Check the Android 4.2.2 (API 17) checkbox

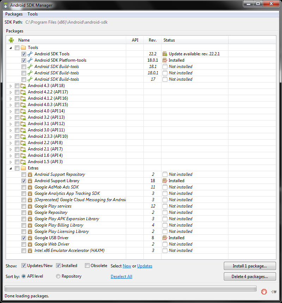pos(17,92)
